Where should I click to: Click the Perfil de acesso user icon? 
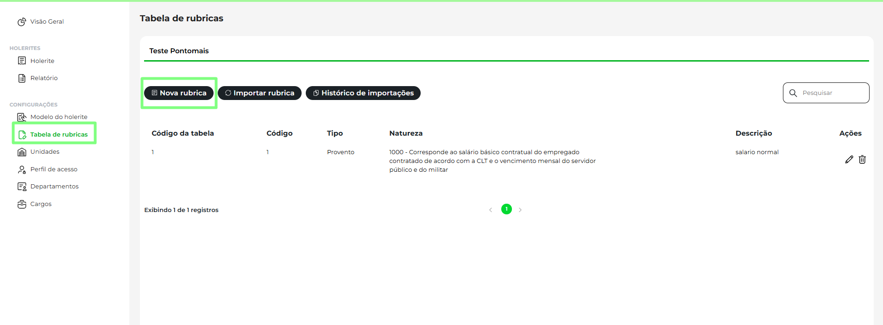tap(22, 169)
